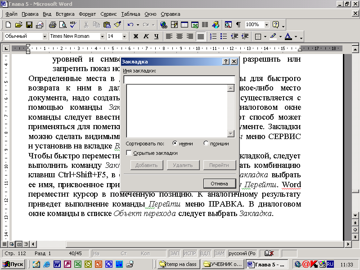
Task: Insert a table
Action: (184, 25)
